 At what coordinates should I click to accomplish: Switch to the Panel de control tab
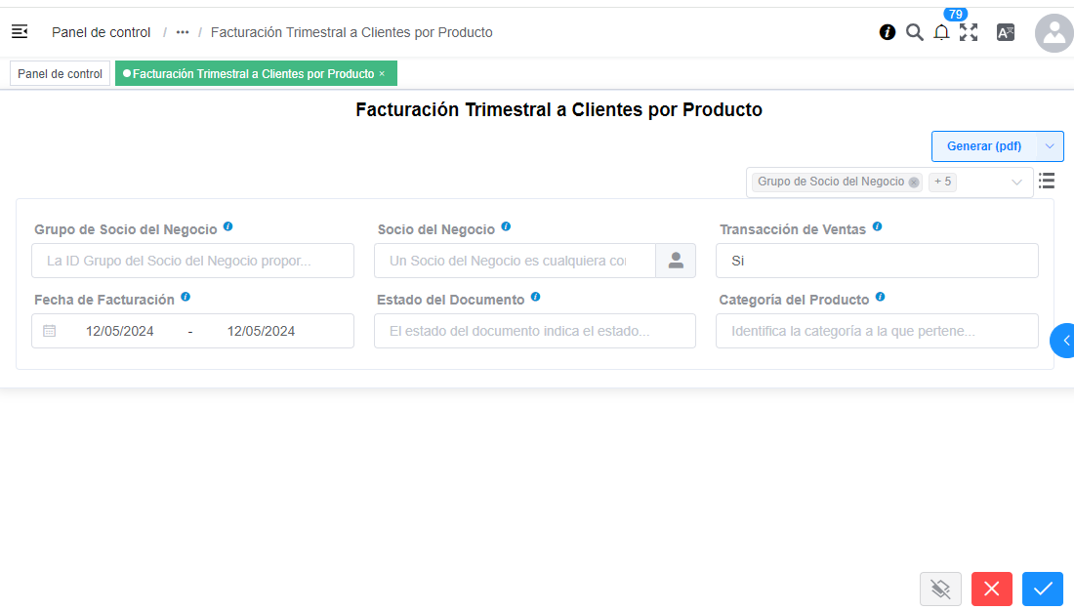tap(60, 72)
